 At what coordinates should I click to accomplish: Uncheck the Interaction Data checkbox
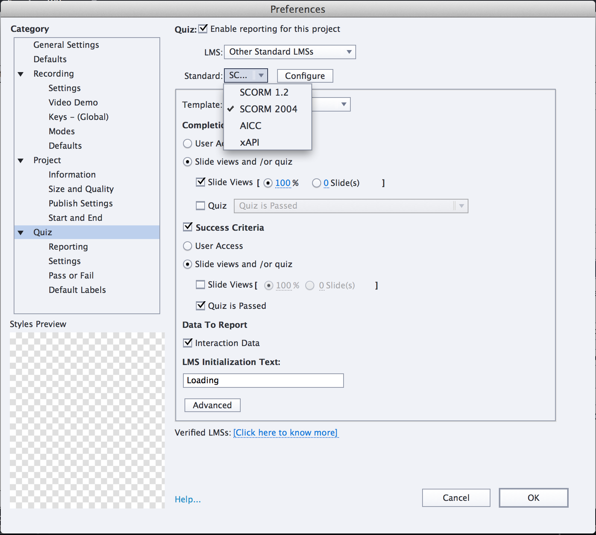click(188, 343)
